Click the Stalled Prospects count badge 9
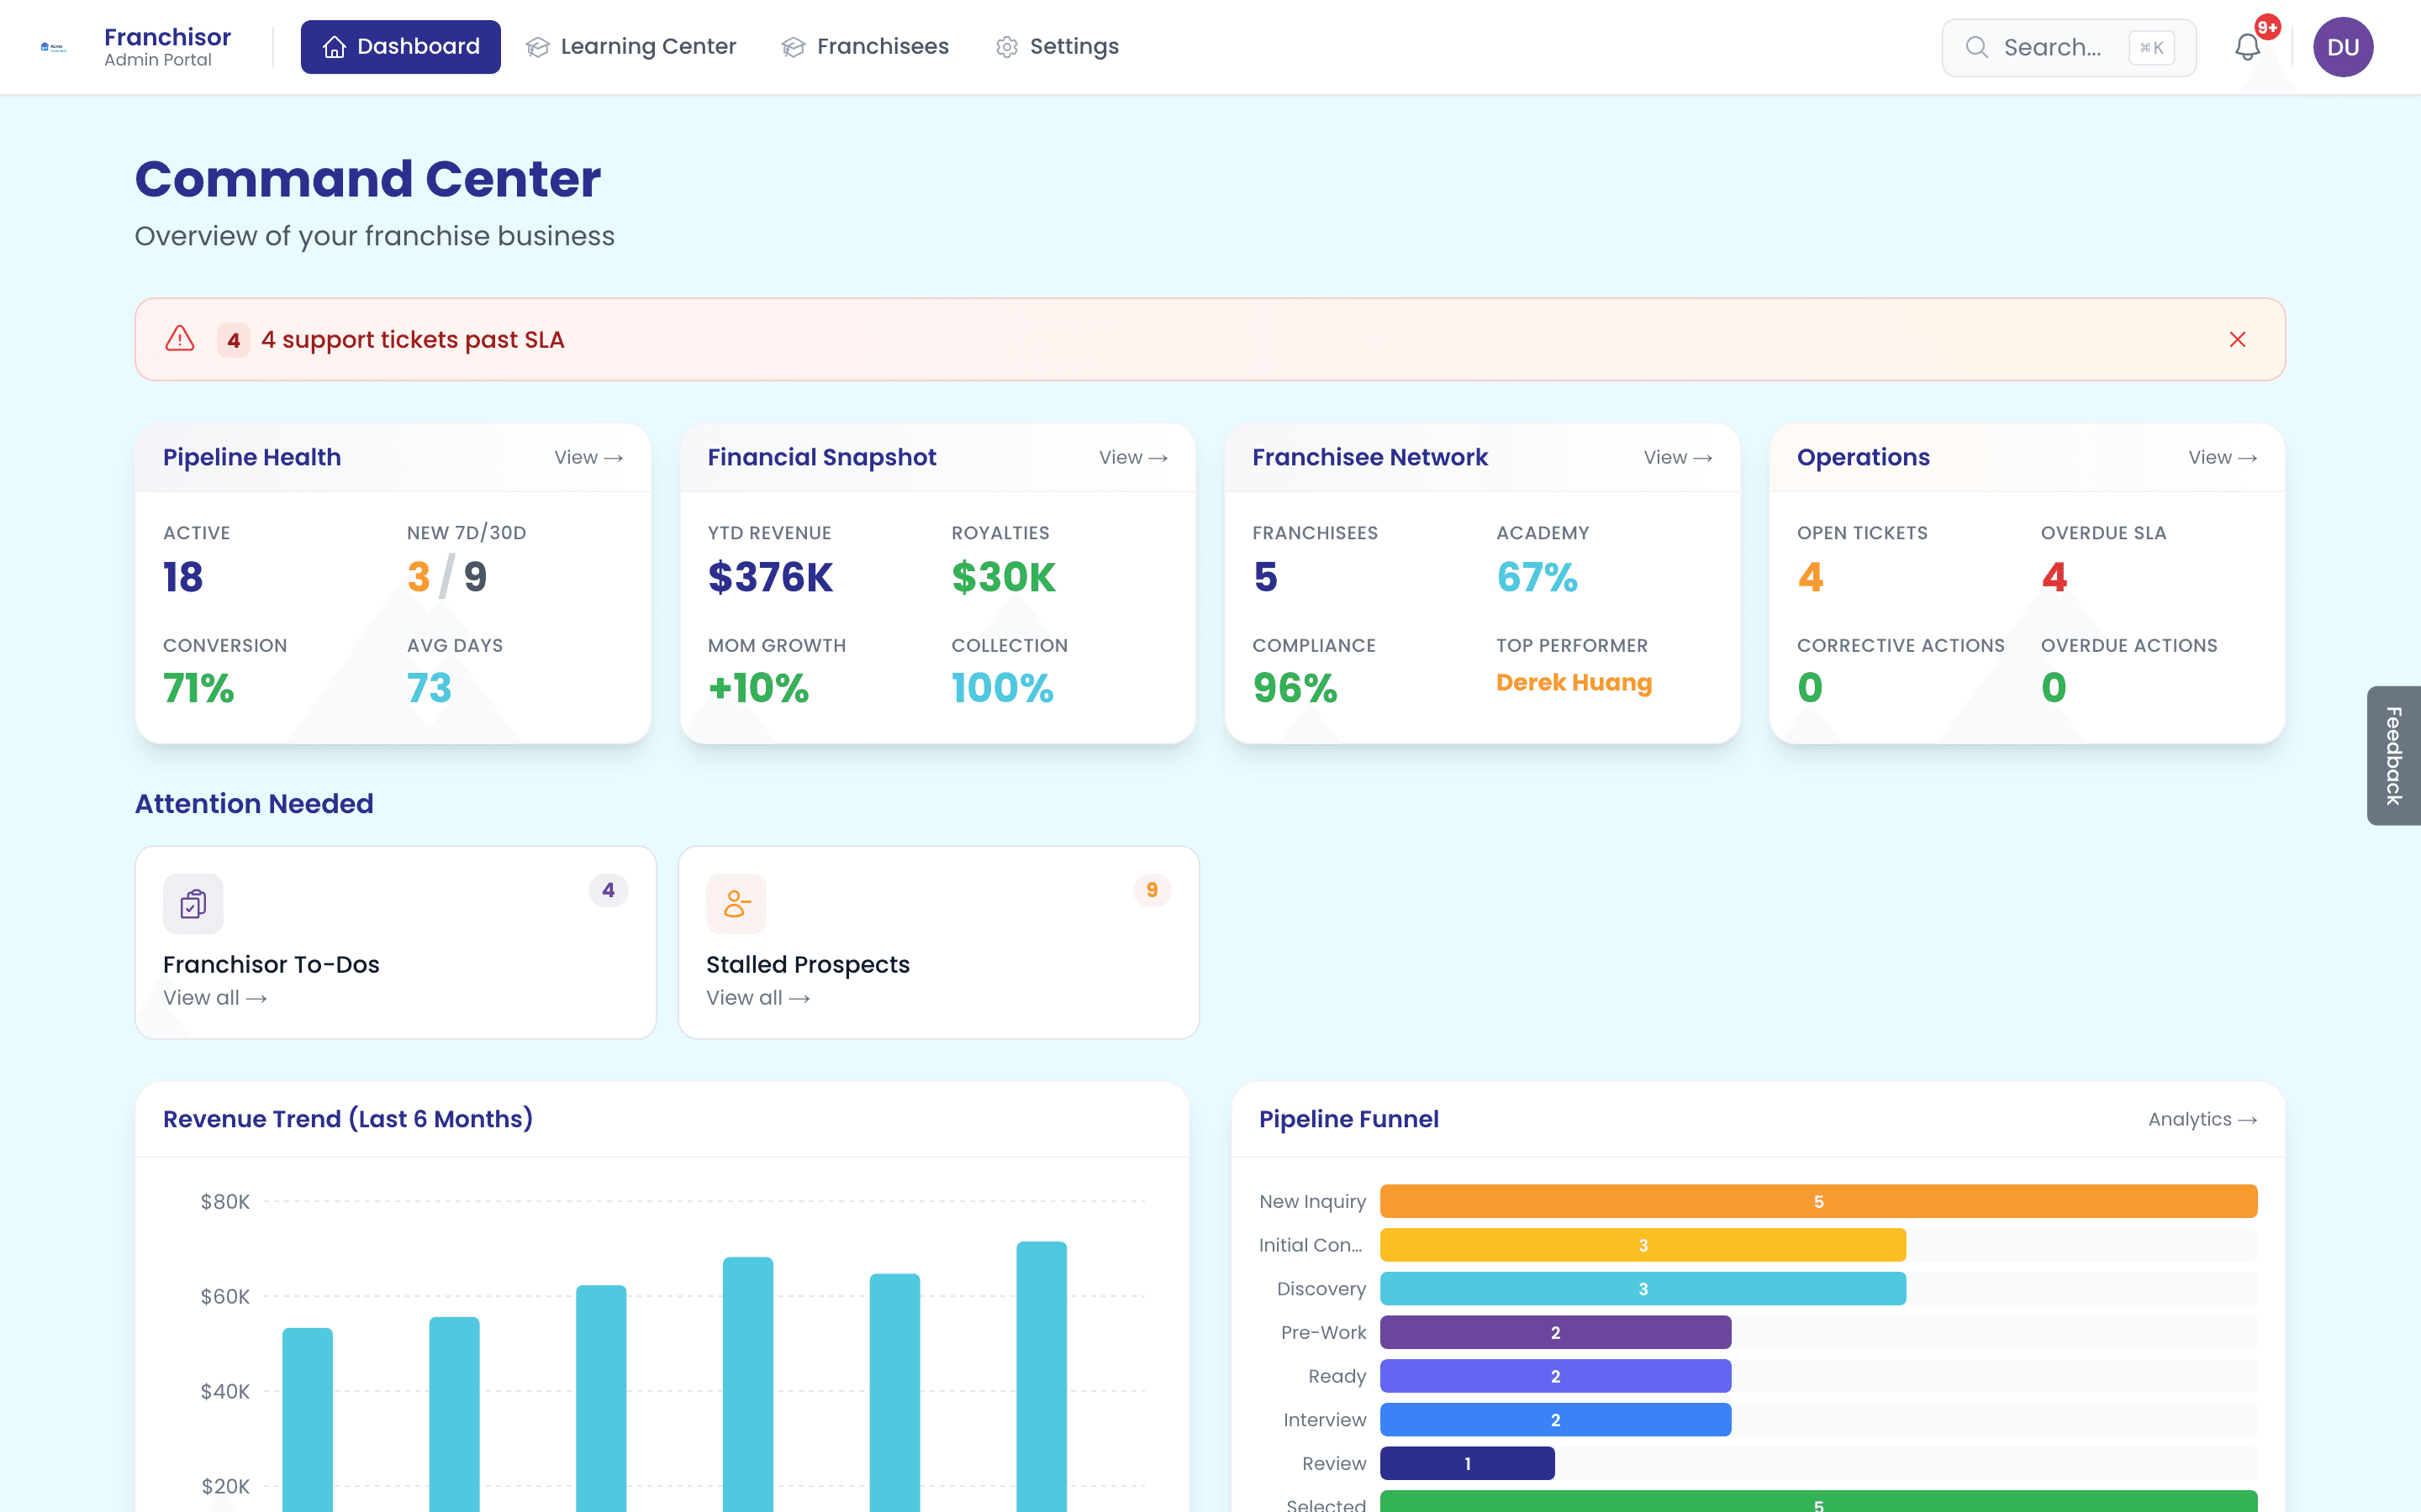The image size is (2421, 1512). [x=1152, y=890]
